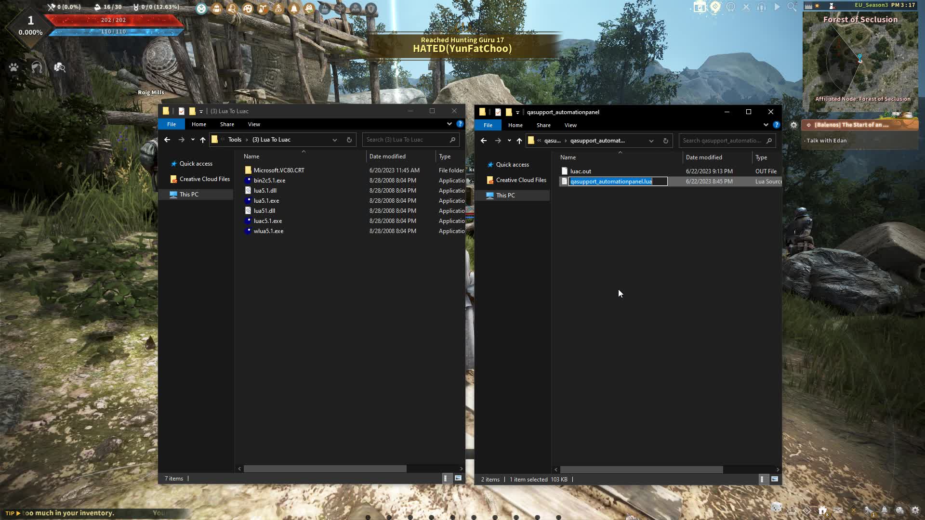Click the This PC node in left panel
The image size is (925, 520).
pos(189,195)
